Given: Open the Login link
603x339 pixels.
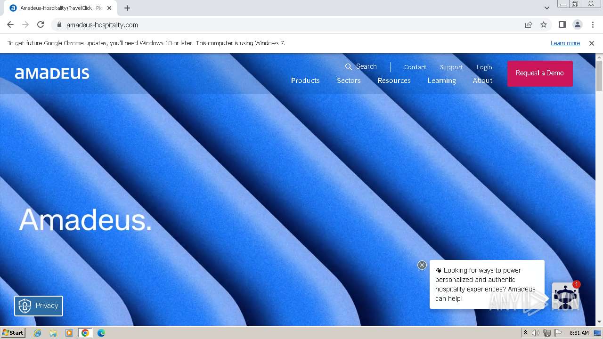Looking at the screenshot, I should click(x=484, y=67).
